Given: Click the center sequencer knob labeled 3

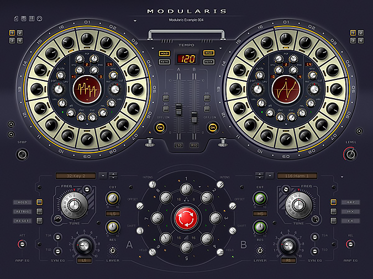Looking at the screenshot, I should tap(216, 218).
